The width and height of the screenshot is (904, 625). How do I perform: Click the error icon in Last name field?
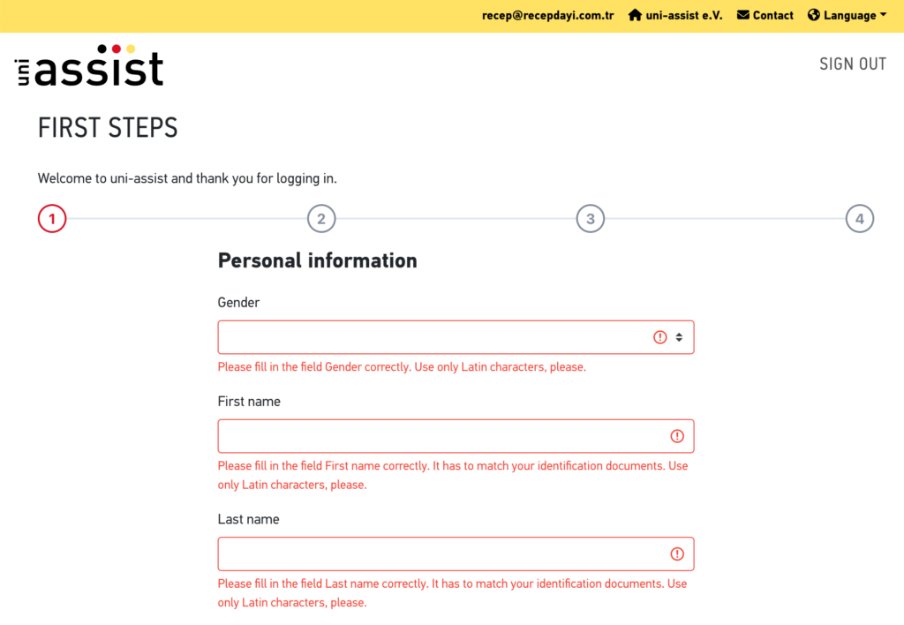click(x=677, y=554)
